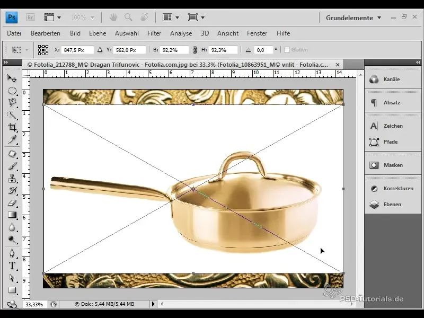424x318 pixels.
Task: Open the Hilfe menu
Action: coord(283,33)
